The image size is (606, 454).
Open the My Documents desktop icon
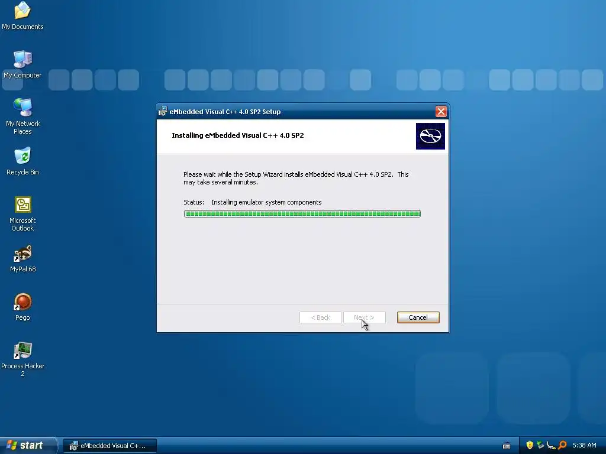22,15
